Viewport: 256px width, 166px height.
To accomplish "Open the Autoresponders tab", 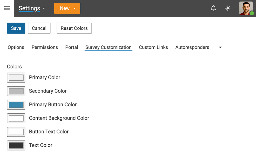I will 192,48.
